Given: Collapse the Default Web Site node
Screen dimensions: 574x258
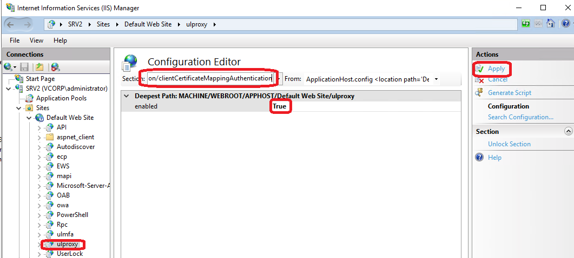Looking at the screenshot, I should tap(29, 118).
